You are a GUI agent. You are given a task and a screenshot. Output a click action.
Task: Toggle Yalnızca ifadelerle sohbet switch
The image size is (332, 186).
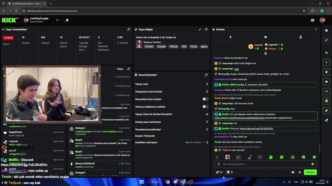point(205,107)
